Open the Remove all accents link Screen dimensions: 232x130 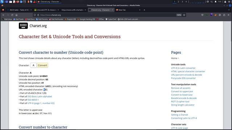tap(181, 88)
